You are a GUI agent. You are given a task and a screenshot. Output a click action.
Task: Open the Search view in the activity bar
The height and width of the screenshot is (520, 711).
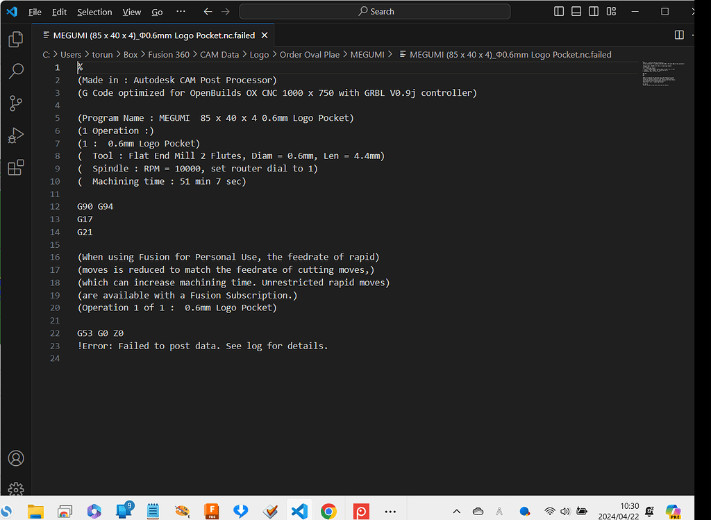coord(16,72)
